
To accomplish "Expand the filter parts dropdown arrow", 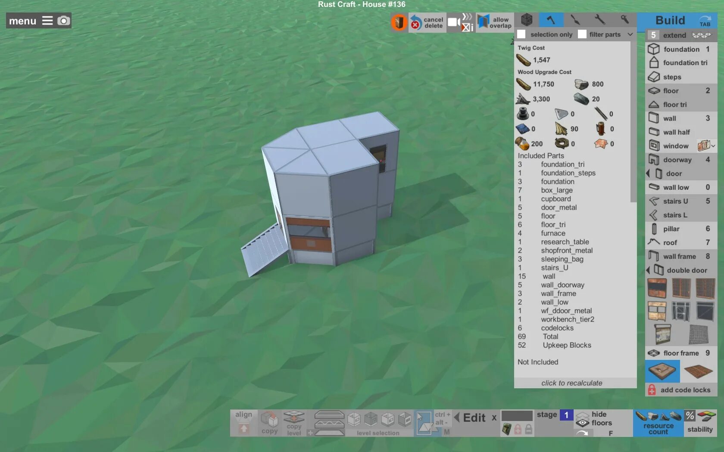I will 630,34.
